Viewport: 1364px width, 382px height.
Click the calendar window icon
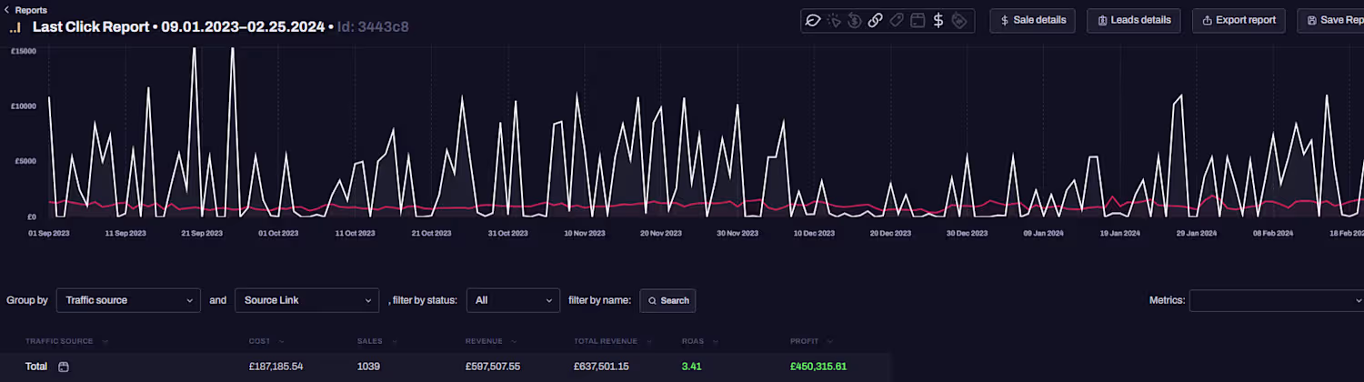pyautogui.click(x=918, y=20)
